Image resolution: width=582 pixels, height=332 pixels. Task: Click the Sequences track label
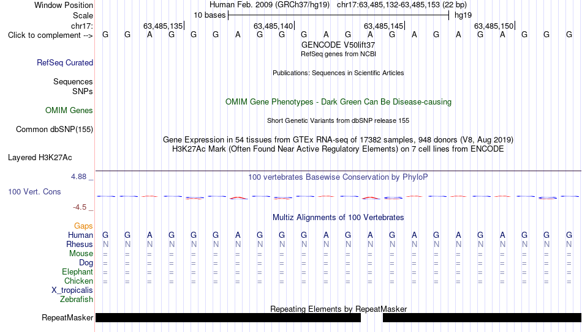pyautogui.click(x=73, y=81)
